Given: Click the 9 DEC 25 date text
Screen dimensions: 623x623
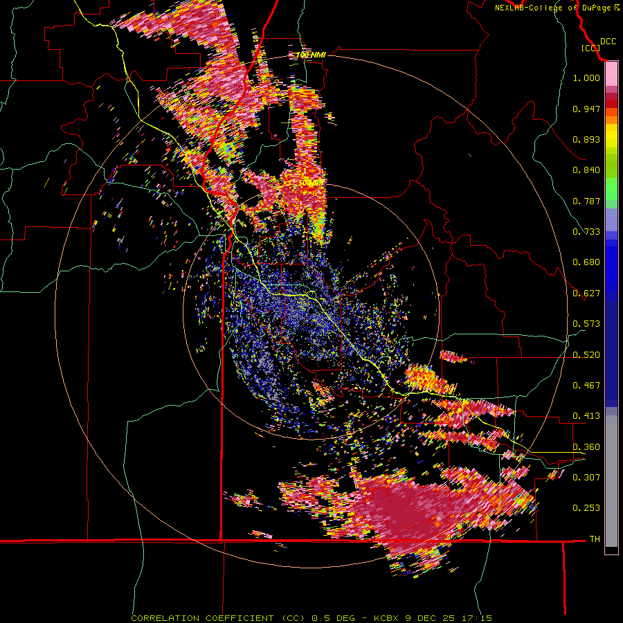Looking at the screenshot, I should point(430,618).
